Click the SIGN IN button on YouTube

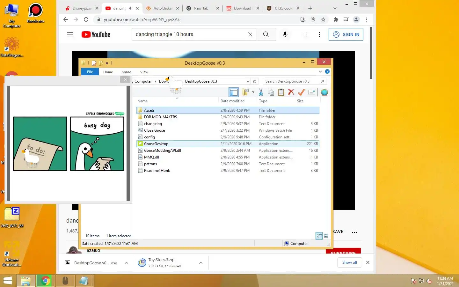click(x=346, y=34)
